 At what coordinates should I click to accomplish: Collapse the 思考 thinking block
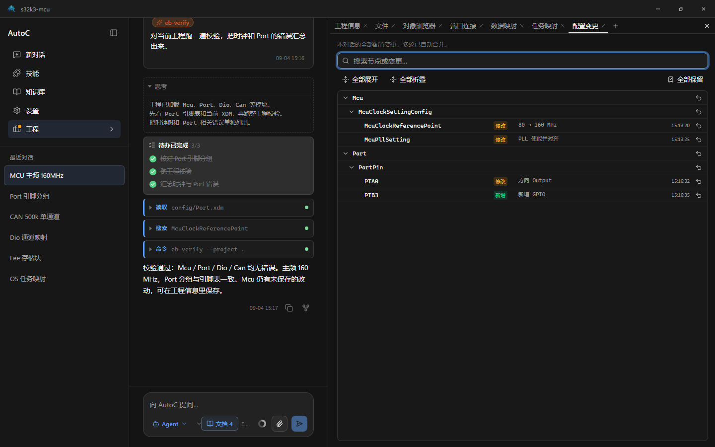[228, 86]
